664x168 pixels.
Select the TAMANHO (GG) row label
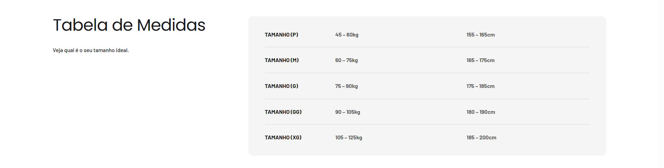pos(283,112)
